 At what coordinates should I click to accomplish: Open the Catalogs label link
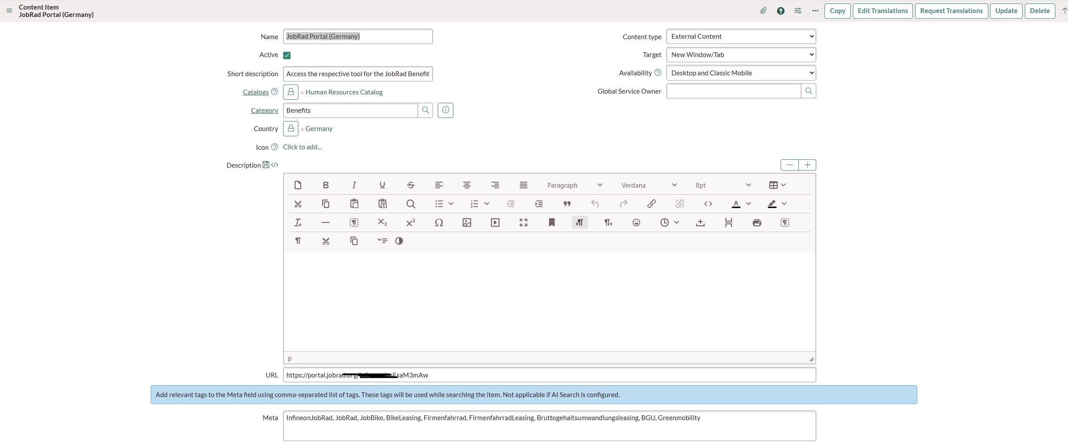tap(256, 92)
